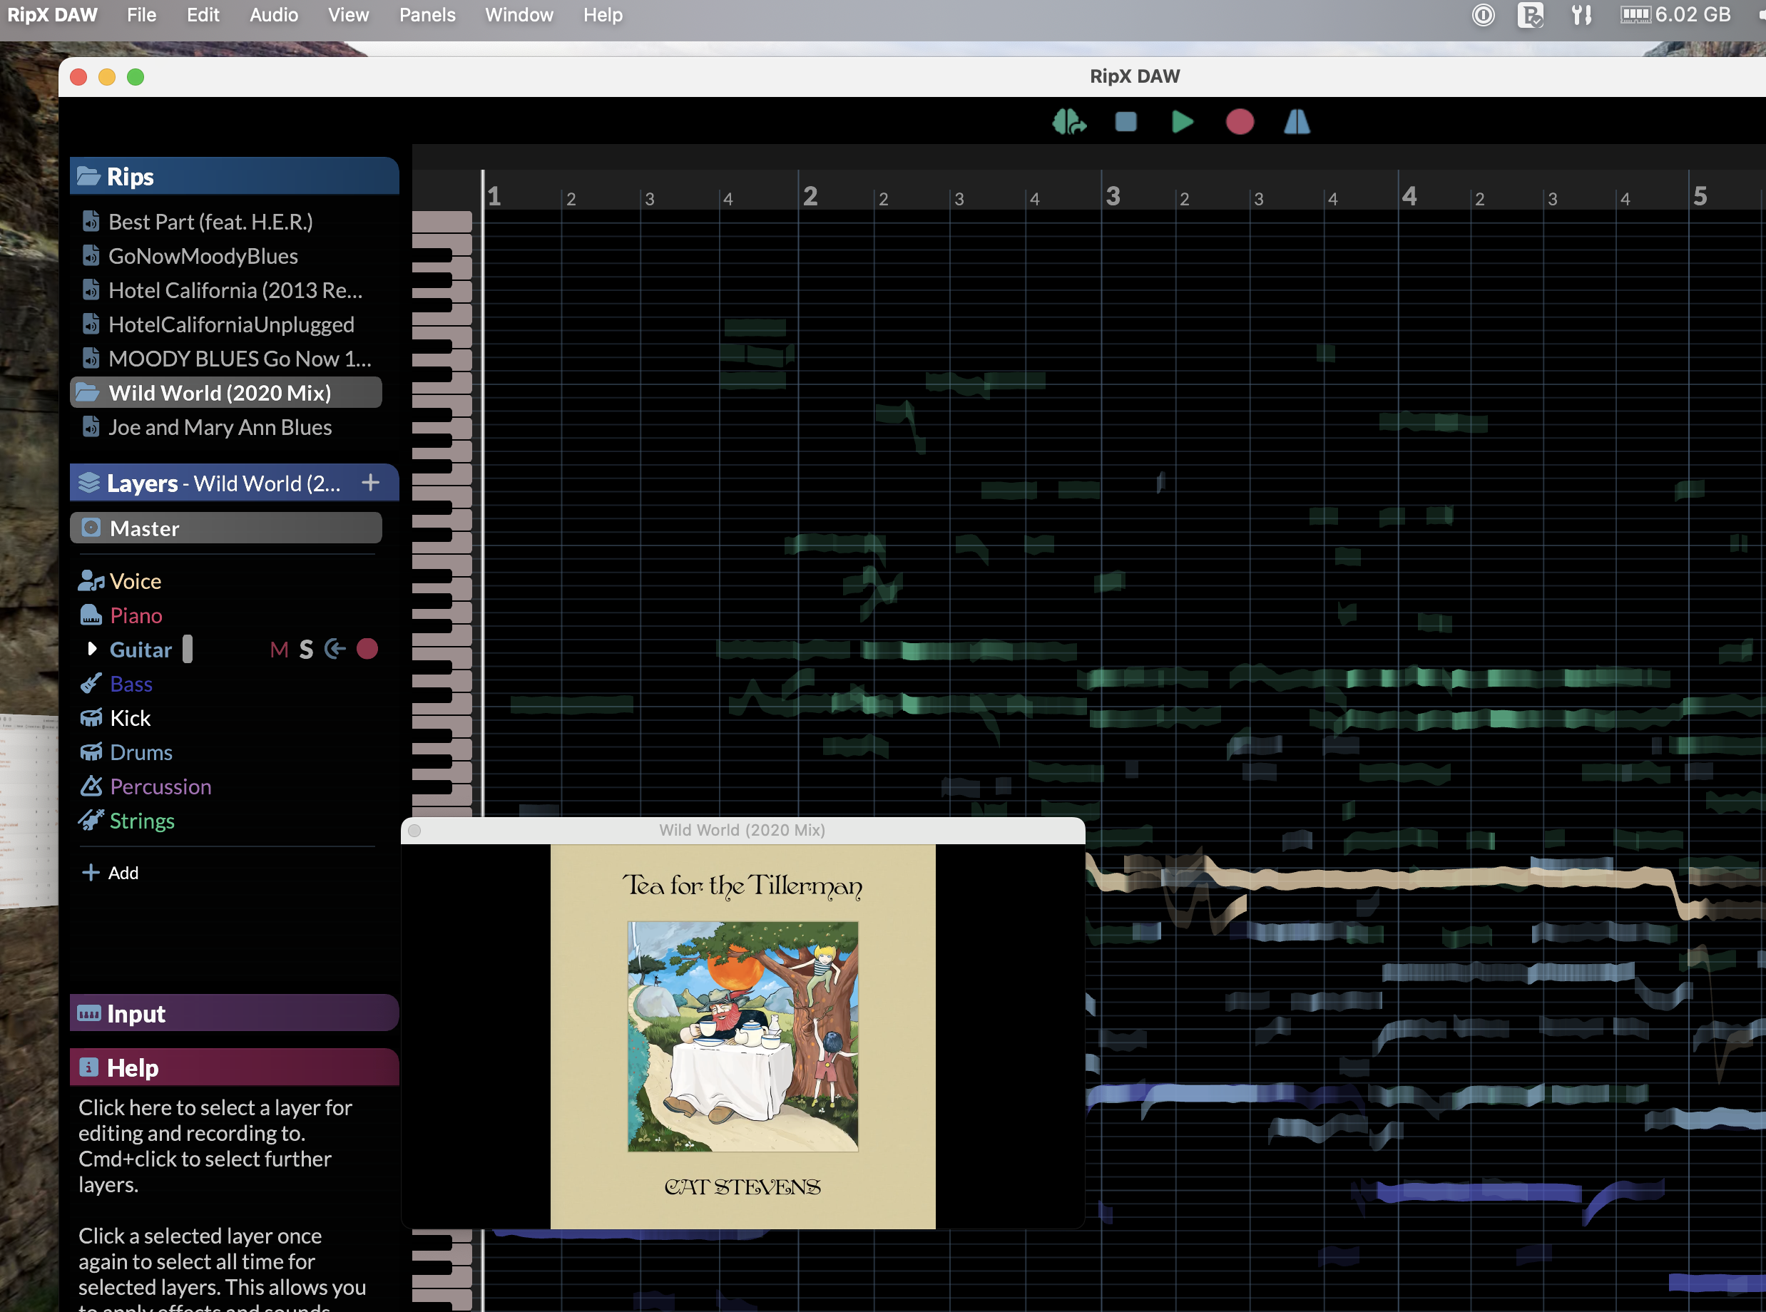Click the send-to arrow icon on Guitar layer
Image resolution: width=1766 pixels, height=1312 pixels.
point(335,649)
